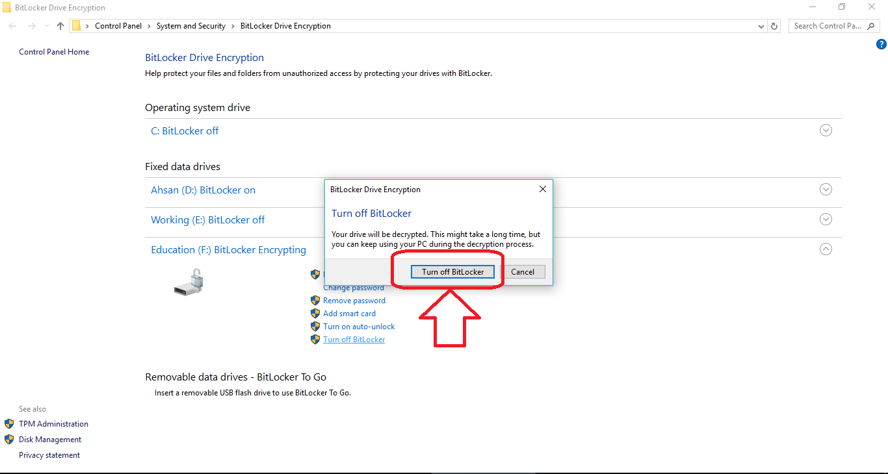The height and width of the screenshot is (474, 888).
Task: Click the shield icon beside TPM Administration
Action: 9,424
